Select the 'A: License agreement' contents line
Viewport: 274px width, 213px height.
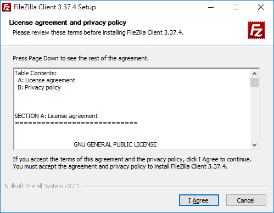click(x=47, y=80)
